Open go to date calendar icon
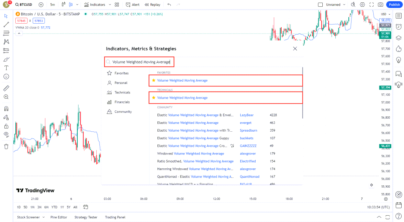The height and width of the screenshot is (222, 404). [86, 207]
